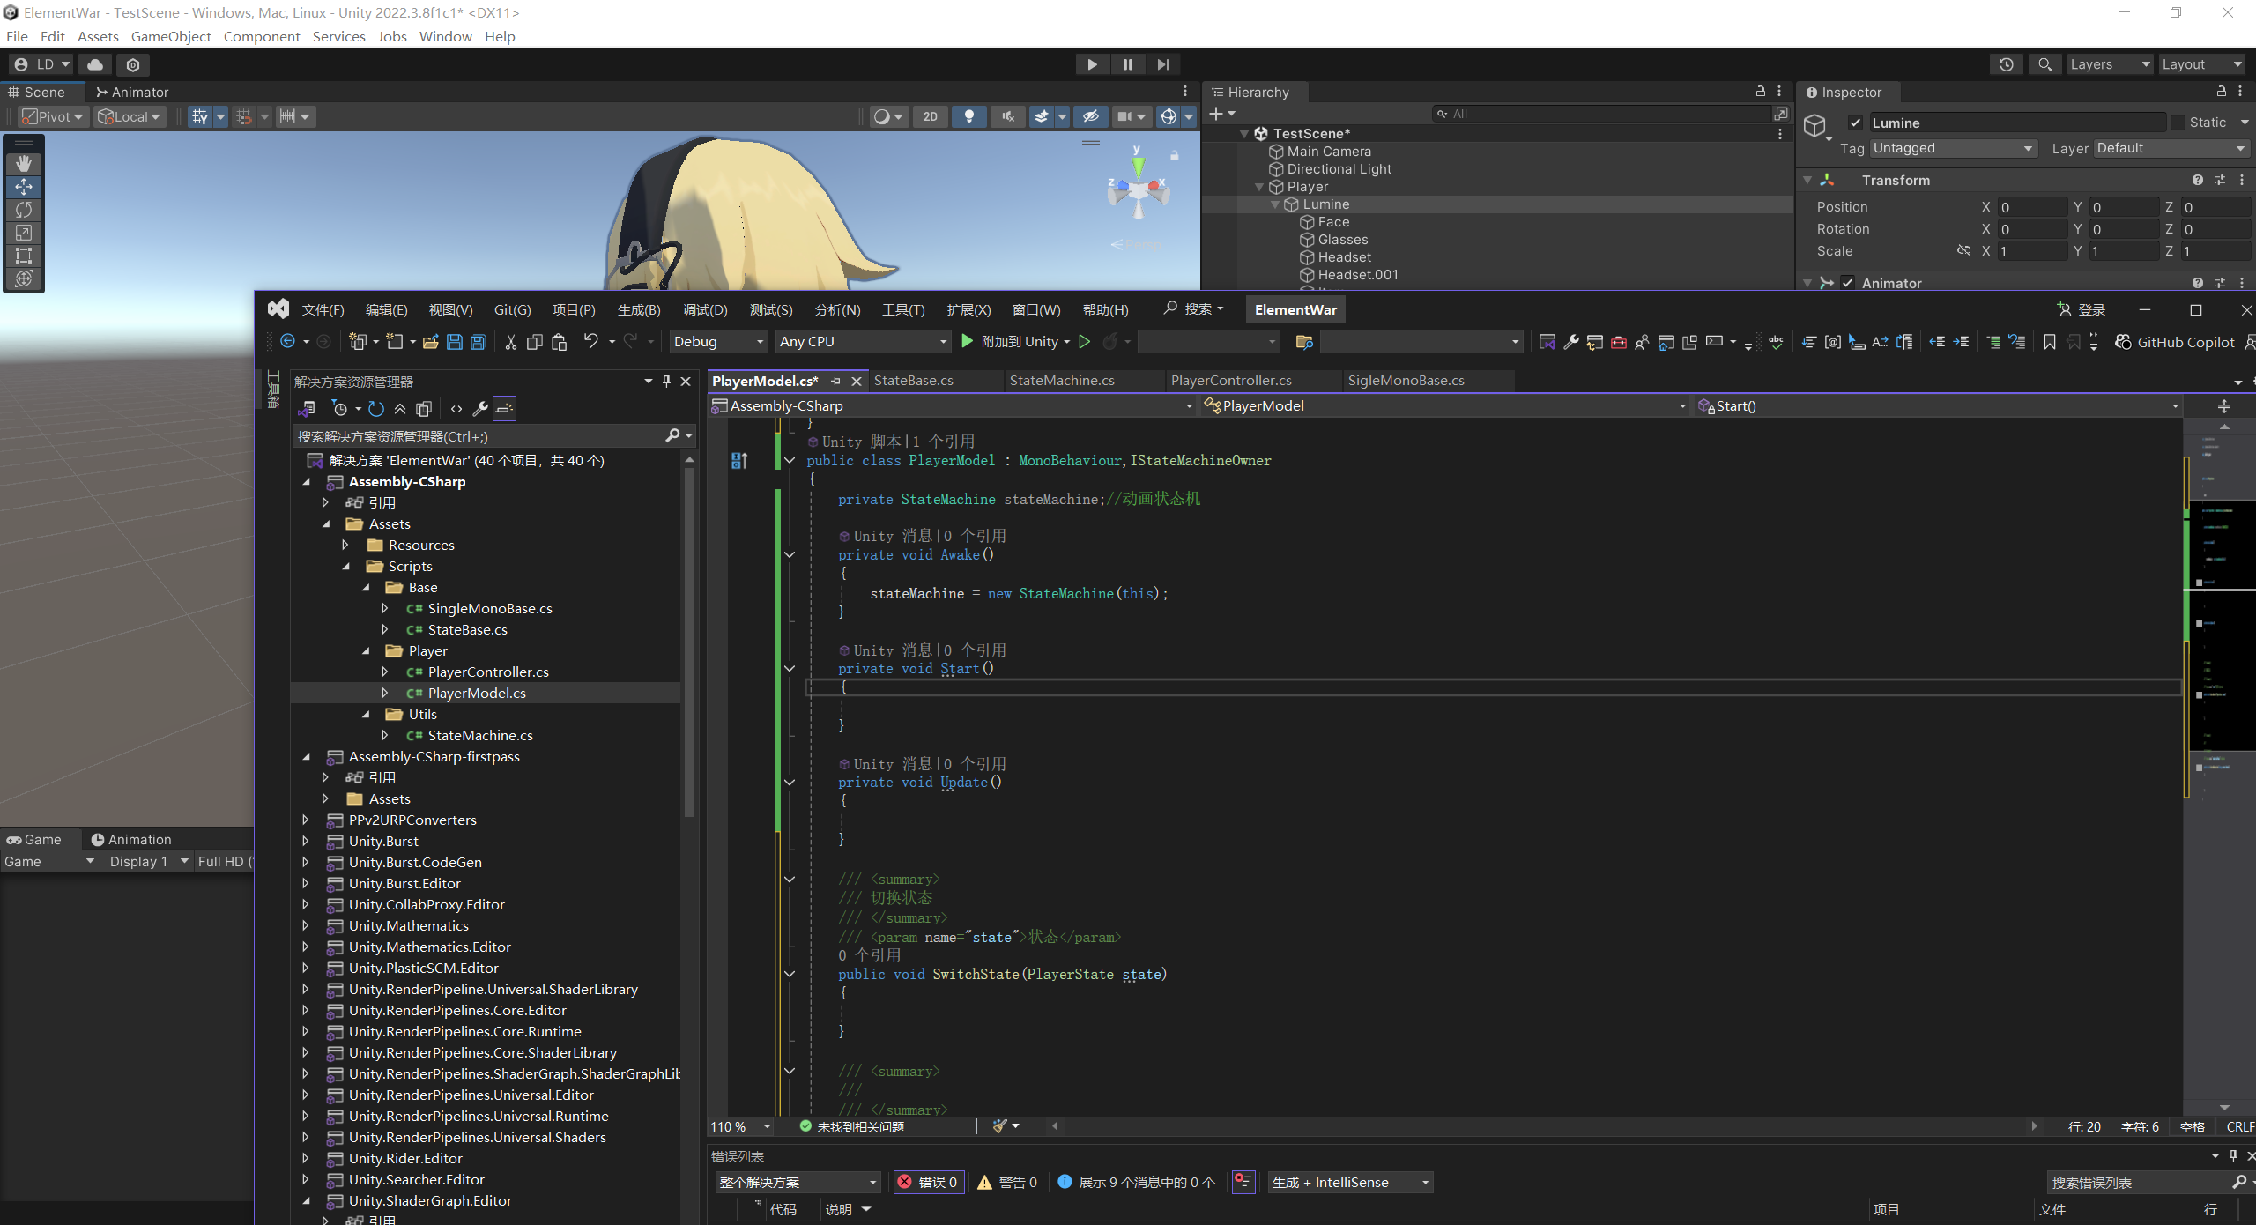
Task: Open Visual Studio 工具(T) menu
Action: click(x=903, y=310)
